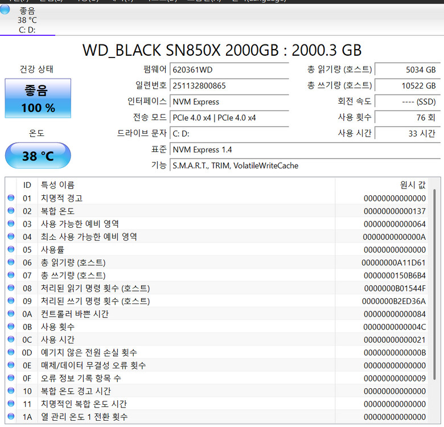Click the 원시 값 column header
Image resolution: width=444 pixels, height=427 pixels.
[413, 185]
